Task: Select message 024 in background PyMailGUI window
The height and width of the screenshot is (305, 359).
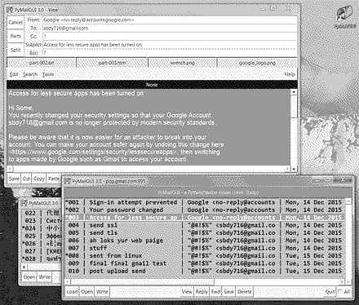Action: tap(42, 228)
